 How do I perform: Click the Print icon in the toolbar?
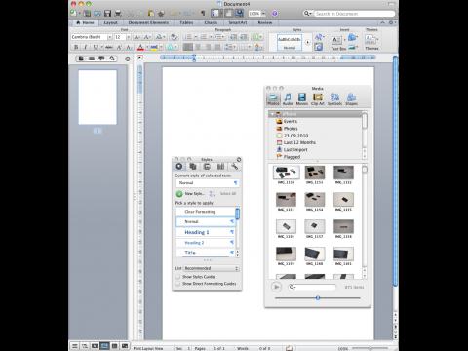click(118, 14)
